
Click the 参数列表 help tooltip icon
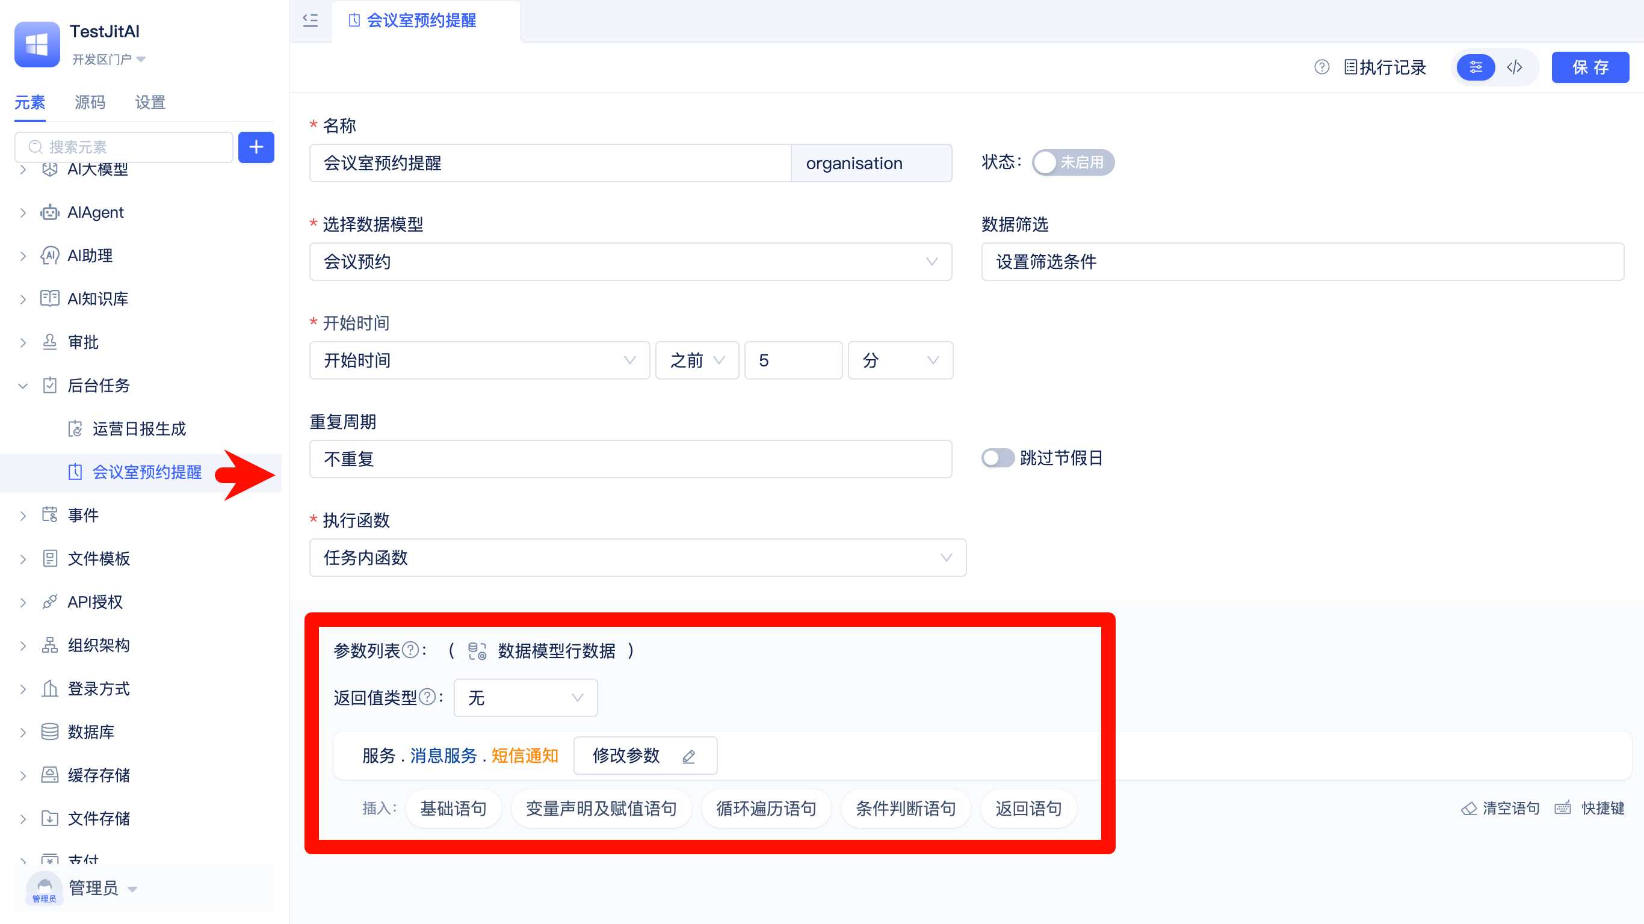[x=412, y=650]
